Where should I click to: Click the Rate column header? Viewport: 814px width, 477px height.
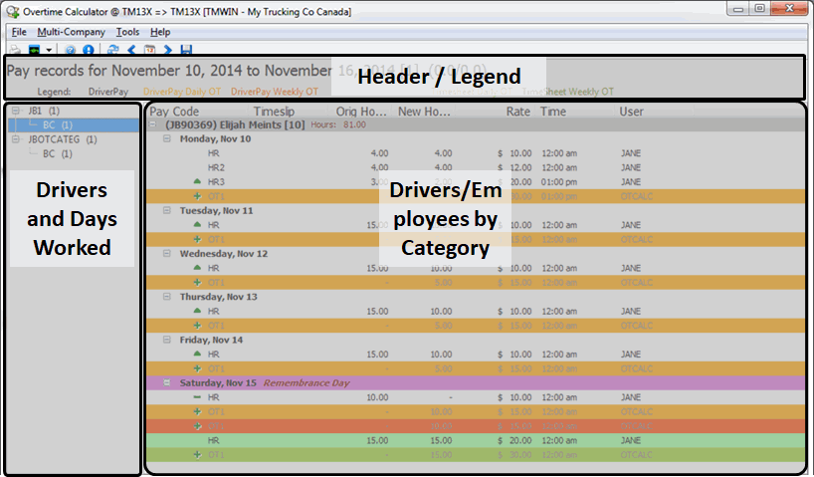coord(517,112)
